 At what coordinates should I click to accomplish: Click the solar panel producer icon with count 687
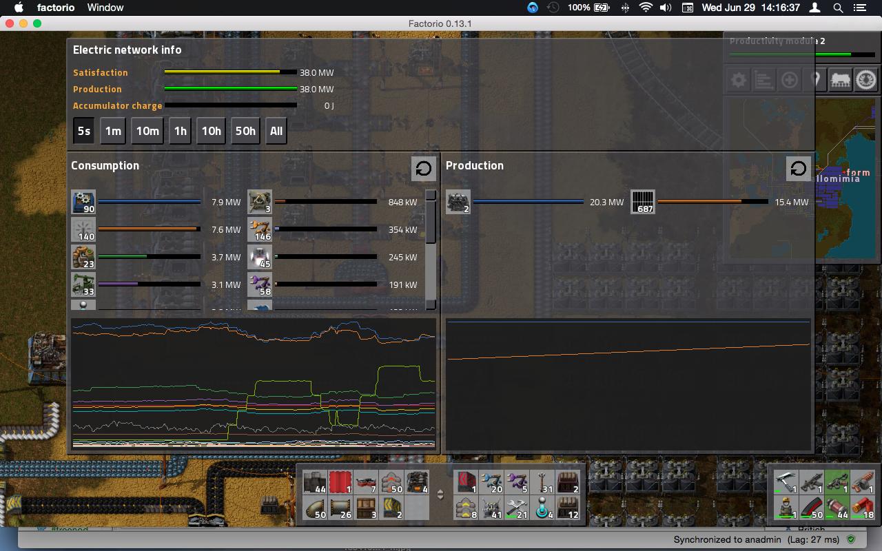point(643,202)
